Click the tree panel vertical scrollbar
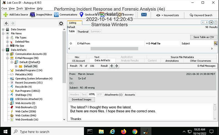The width and height of the screenshot is (219, 135). (64, 57)
